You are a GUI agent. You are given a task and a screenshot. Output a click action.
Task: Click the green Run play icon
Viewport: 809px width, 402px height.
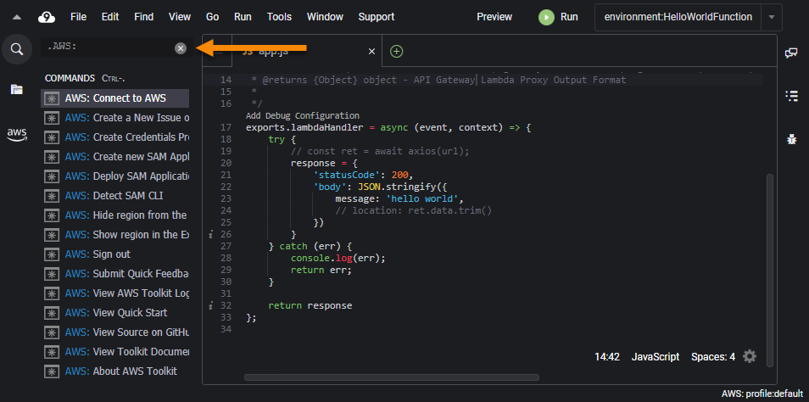click(546, 17)
